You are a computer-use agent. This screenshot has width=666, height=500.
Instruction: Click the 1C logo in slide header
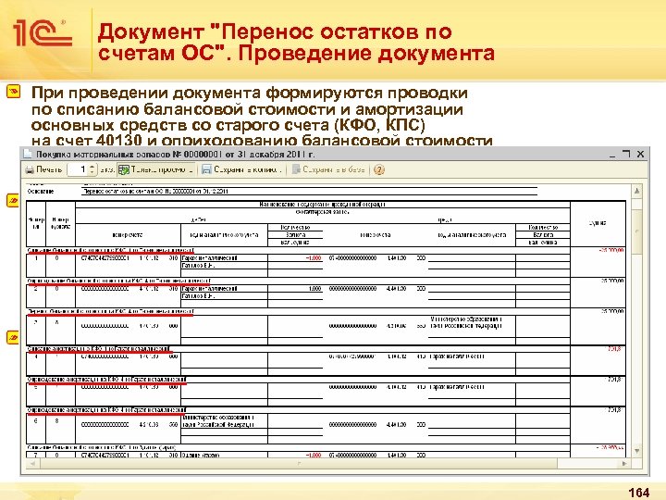43,32
